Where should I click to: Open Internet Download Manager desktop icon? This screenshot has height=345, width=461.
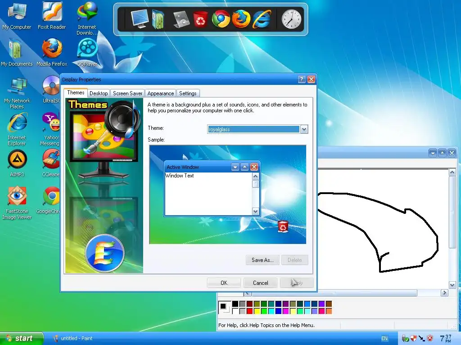click(87, 18)
